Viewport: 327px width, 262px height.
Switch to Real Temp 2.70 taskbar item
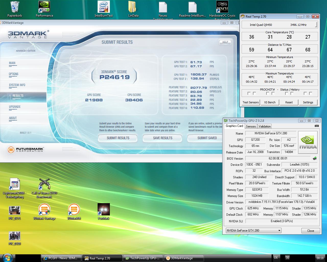click(x=102, y=258)
